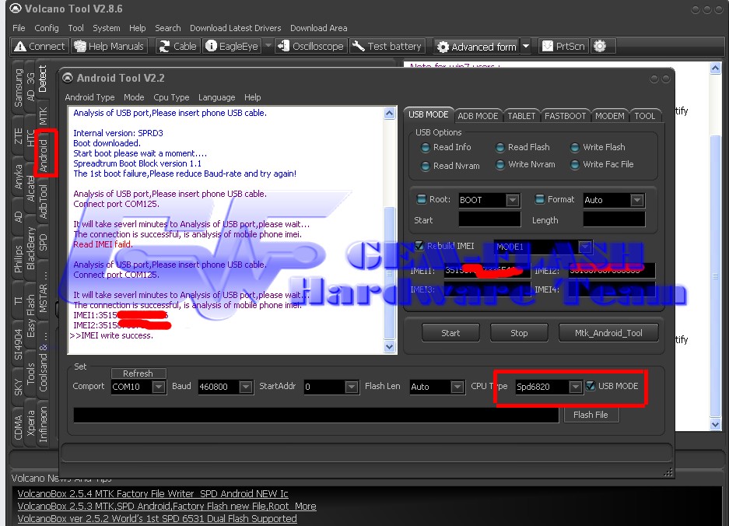The width and height of the screenshot is (729, 526).
Task: Open the Comport COM10 dropdown
Action: click(x=159, y=387)
